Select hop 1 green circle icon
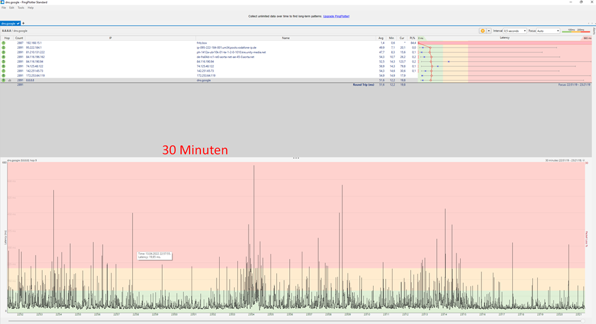 click(x=4, y=43)
